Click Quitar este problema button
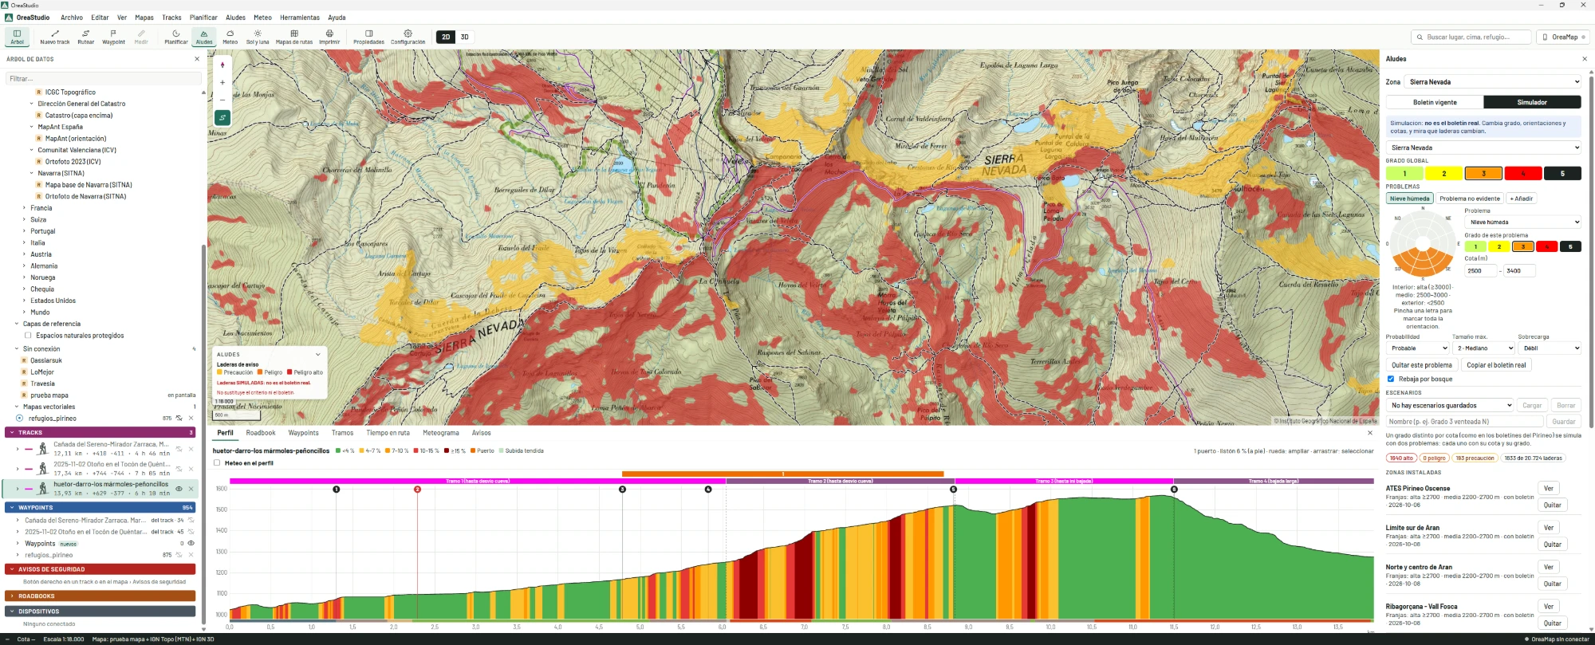The image size is (1595, 645). [1422, 365]
